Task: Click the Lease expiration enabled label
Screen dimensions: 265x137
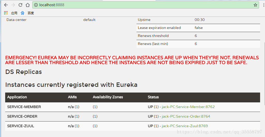Action: 159,28
